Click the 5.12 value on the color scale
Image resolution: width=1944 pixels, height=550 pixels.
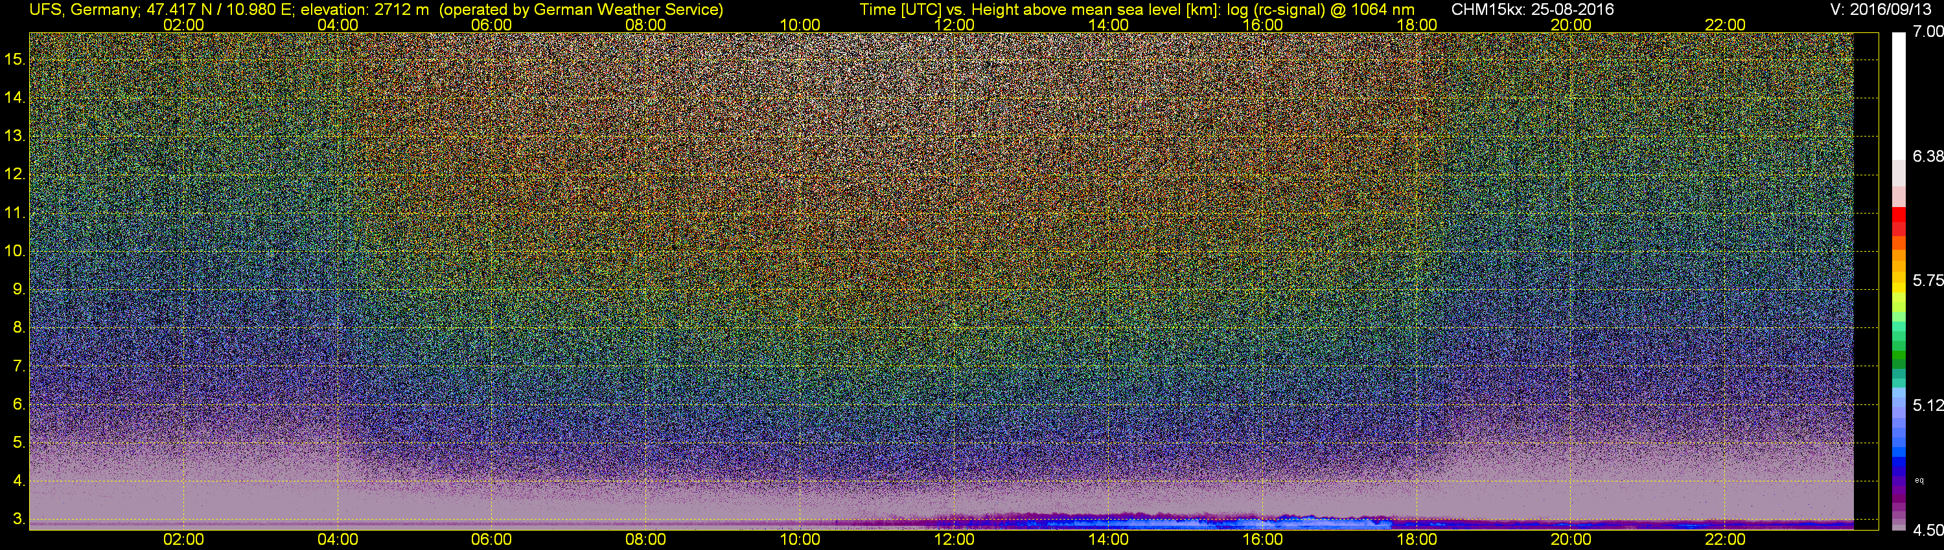pyautogui.click(x=1928, y=405)
